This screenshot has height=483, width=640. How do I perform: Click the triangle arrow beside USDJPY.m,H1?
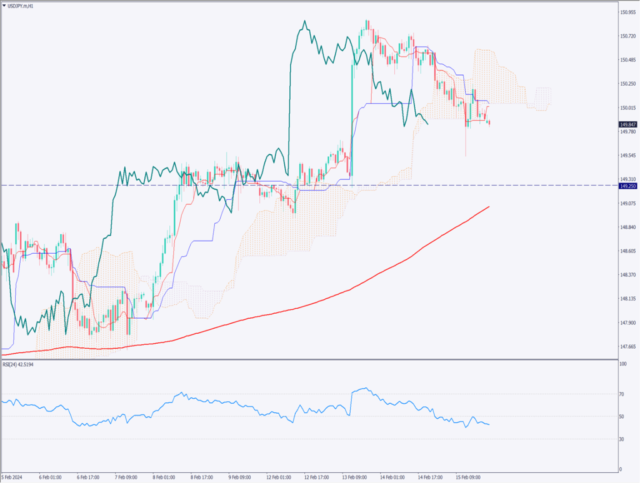coord(4,4)
